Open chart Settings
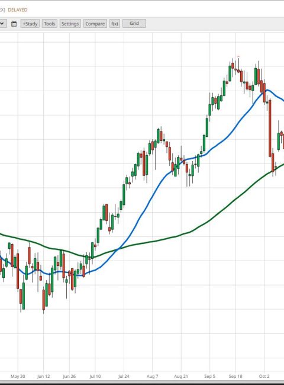The width and height of the screenshot is (284, 385). (x=70, y=24)
